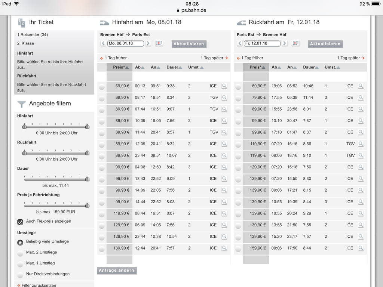
Task: Choose Nur Direktverbindungen filter
Action: coord(20,275)
